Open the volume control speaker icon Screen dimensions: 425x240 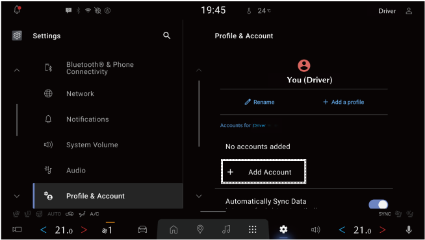pyautogui.click(x=315, y=230)
